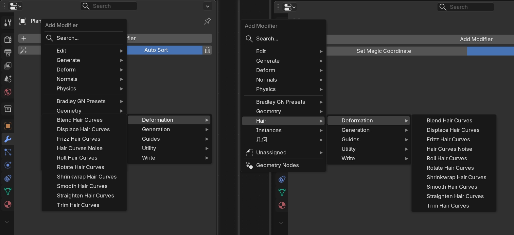Image resolution: width=514 pixels, height=235 pixels.
Task: Open the orange Object properties icon
Action: tap(8, 126)
